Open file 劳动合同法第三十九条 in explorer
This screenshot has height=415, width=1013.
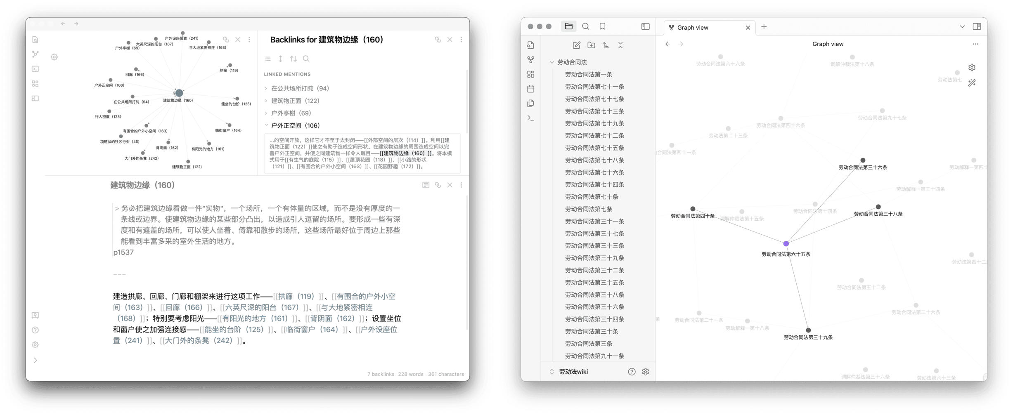coord(594,258)
